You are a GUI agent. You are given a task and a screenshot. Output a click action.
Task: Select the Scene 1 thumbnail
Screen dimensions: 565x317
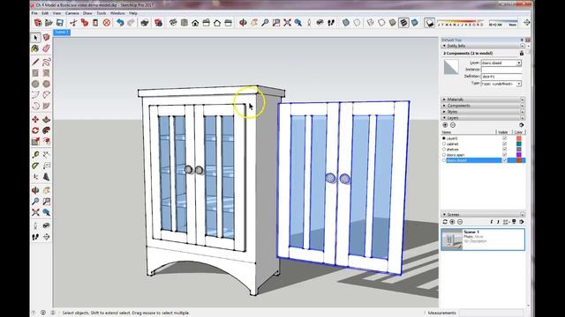(451, 240)
